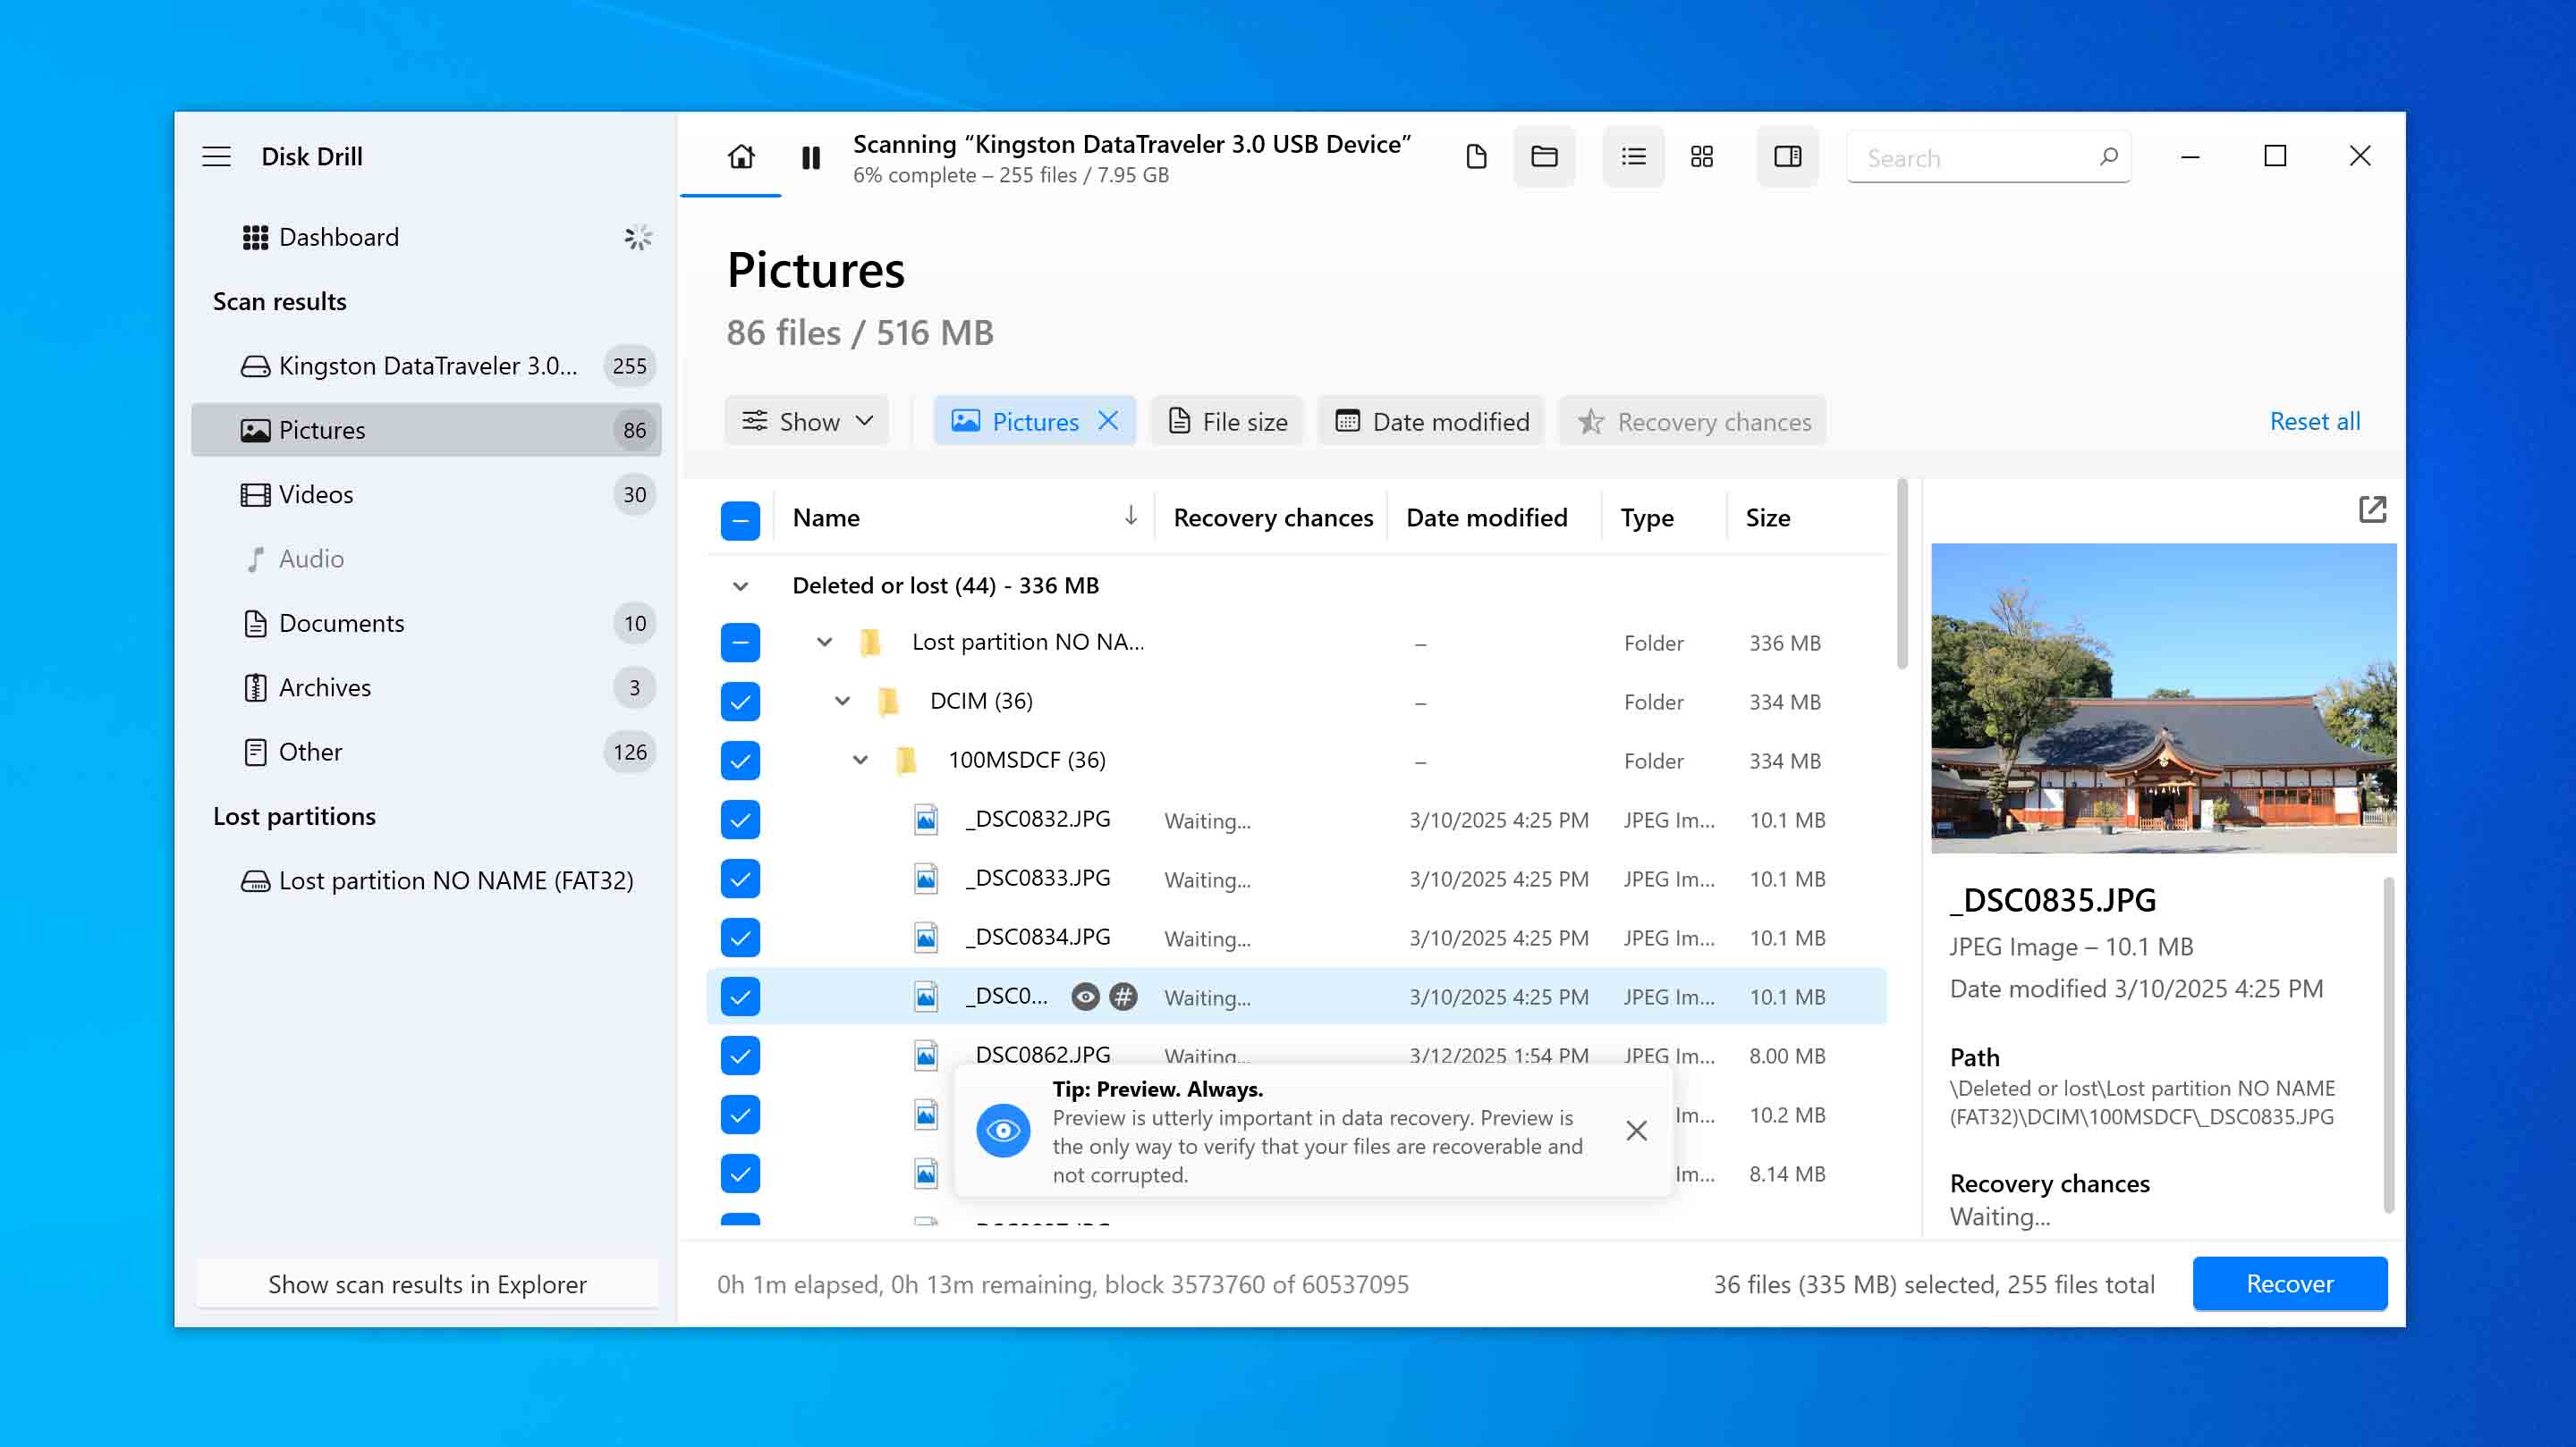The width and height of the screenshot is (2576, 1447).
Task: Toggle the preview panel icon
Action: point(1787,157)
